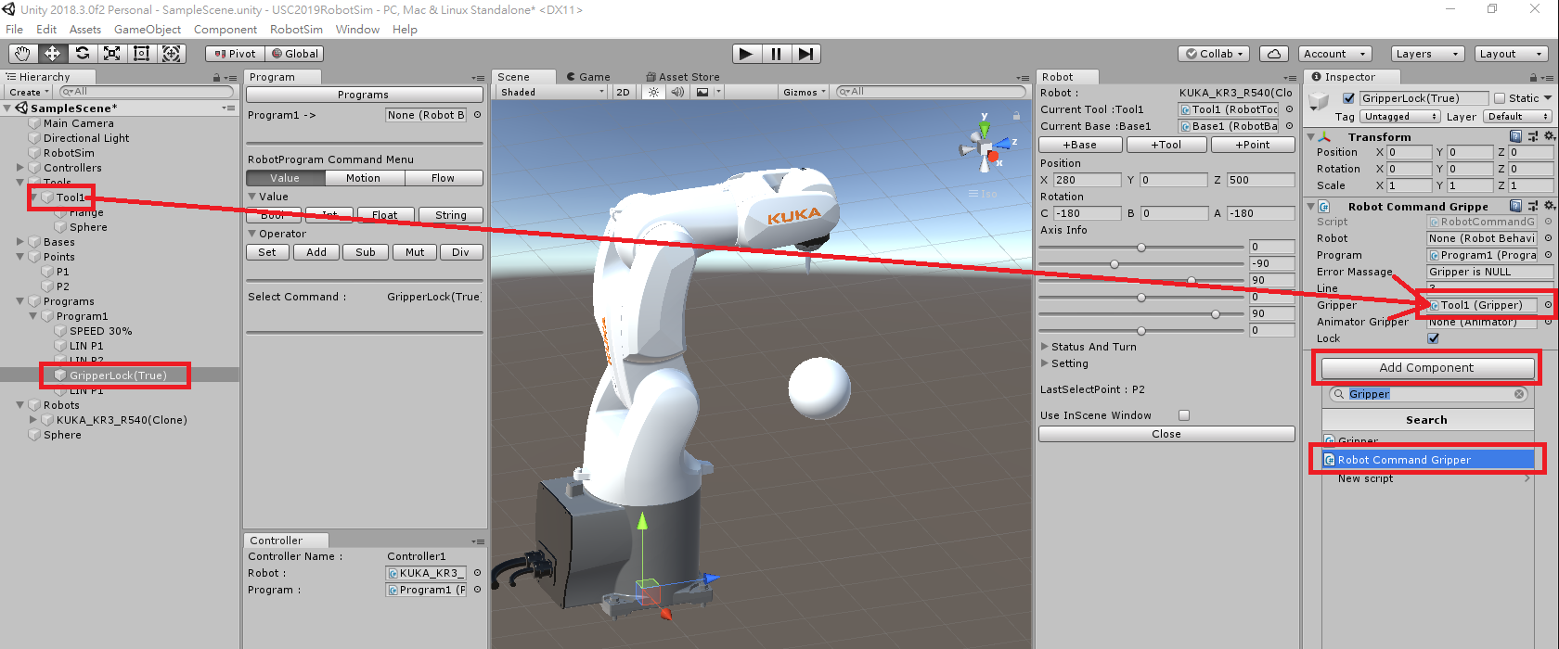
Task: Uncheck the Lock checkbox in Inspector
Action: (x=1433, y=338)
